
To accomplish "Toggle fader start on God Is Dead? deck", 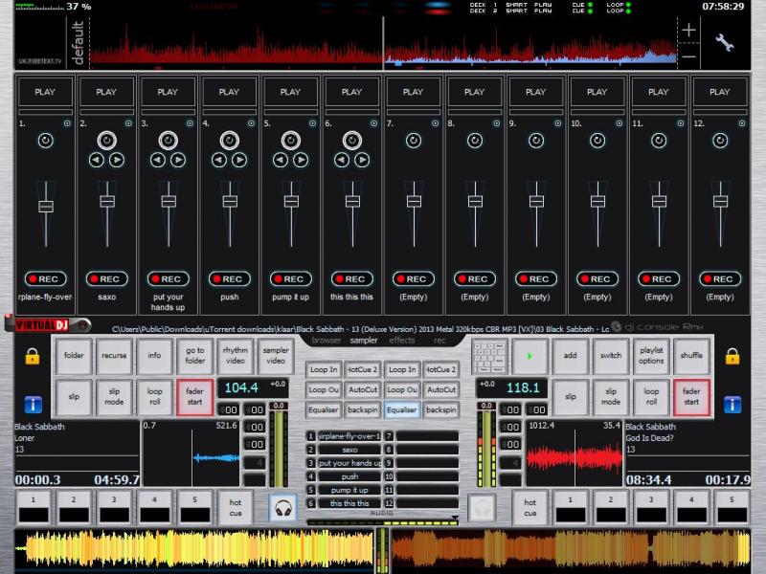I will coord(691,397).
